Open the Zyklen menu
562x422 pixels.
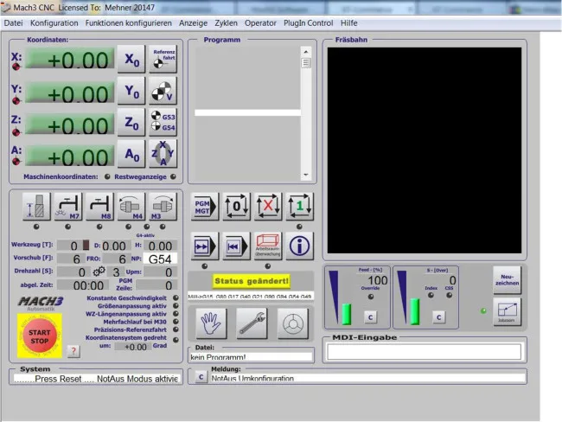(x=226, y=23)
